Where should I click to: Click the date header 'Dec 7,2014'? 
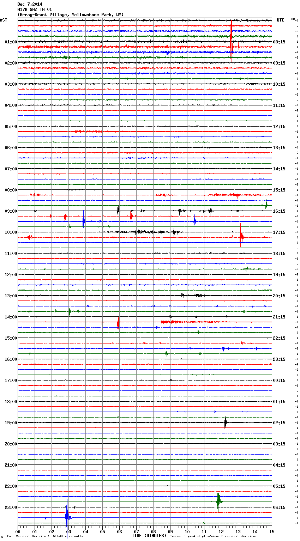30,4
